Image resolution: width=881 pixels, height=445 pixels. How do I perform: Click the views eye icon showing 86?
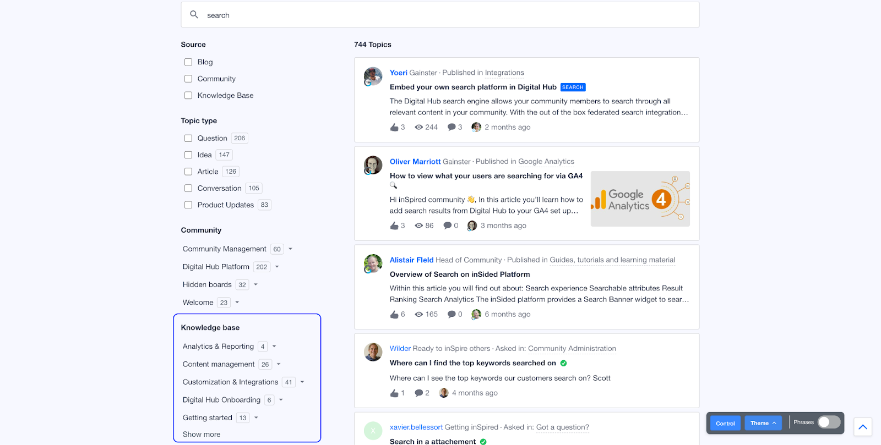click(419, 226)
